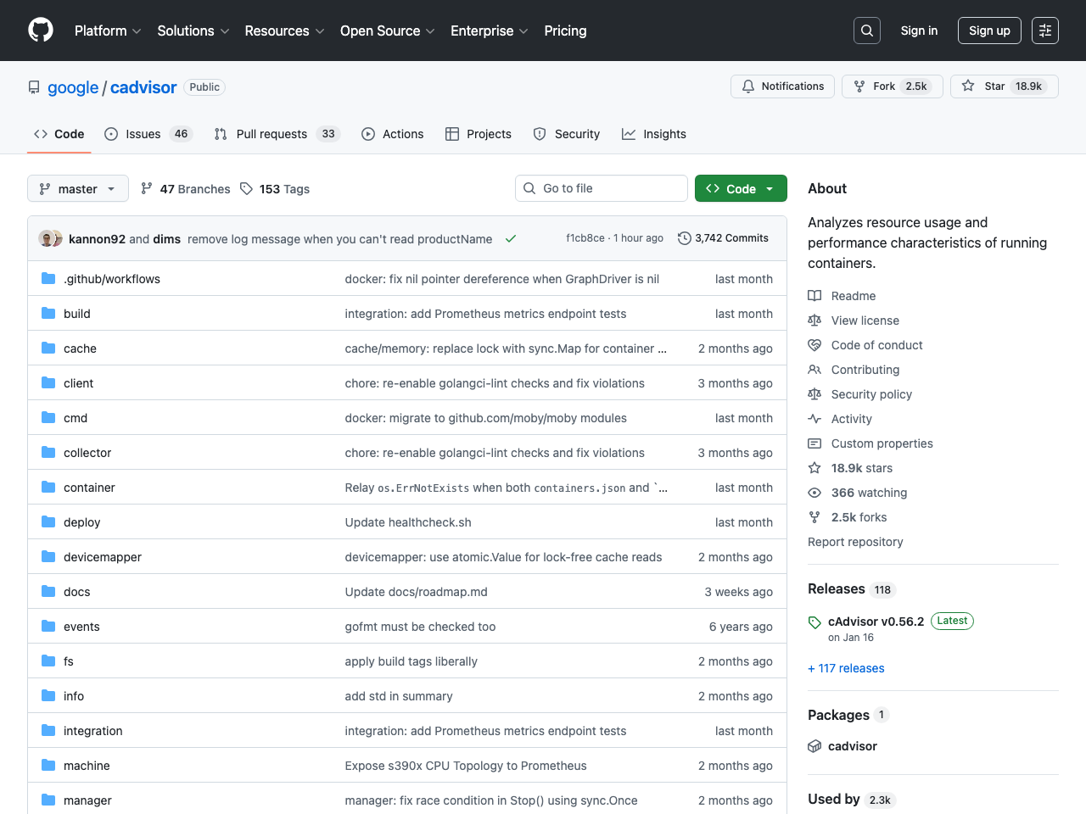1086x814 pixels.
Task: Open the search icon in the top bar
Action: click(866, 30)
